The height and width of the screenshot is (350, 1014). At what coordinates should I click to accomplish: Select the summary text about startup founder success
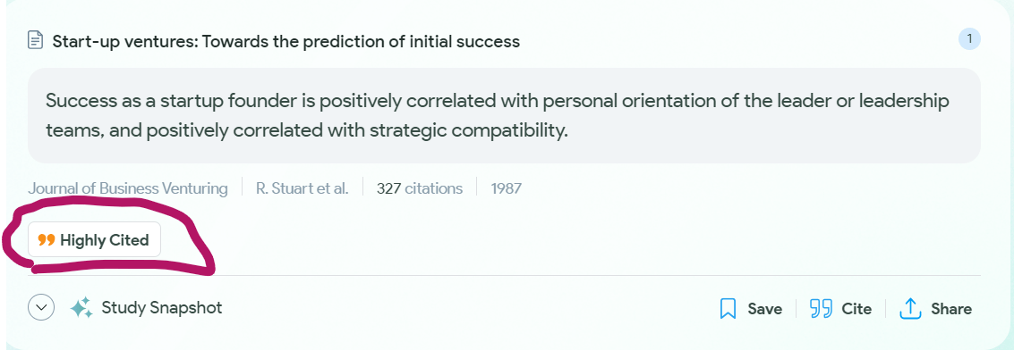(498, 116)
